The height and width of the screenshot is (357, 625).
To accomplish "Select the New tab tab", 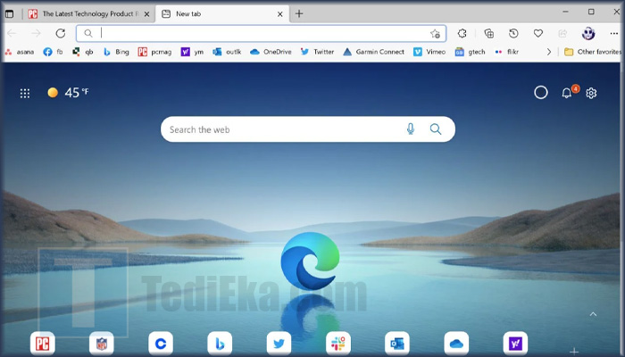I will pos(221,14).
